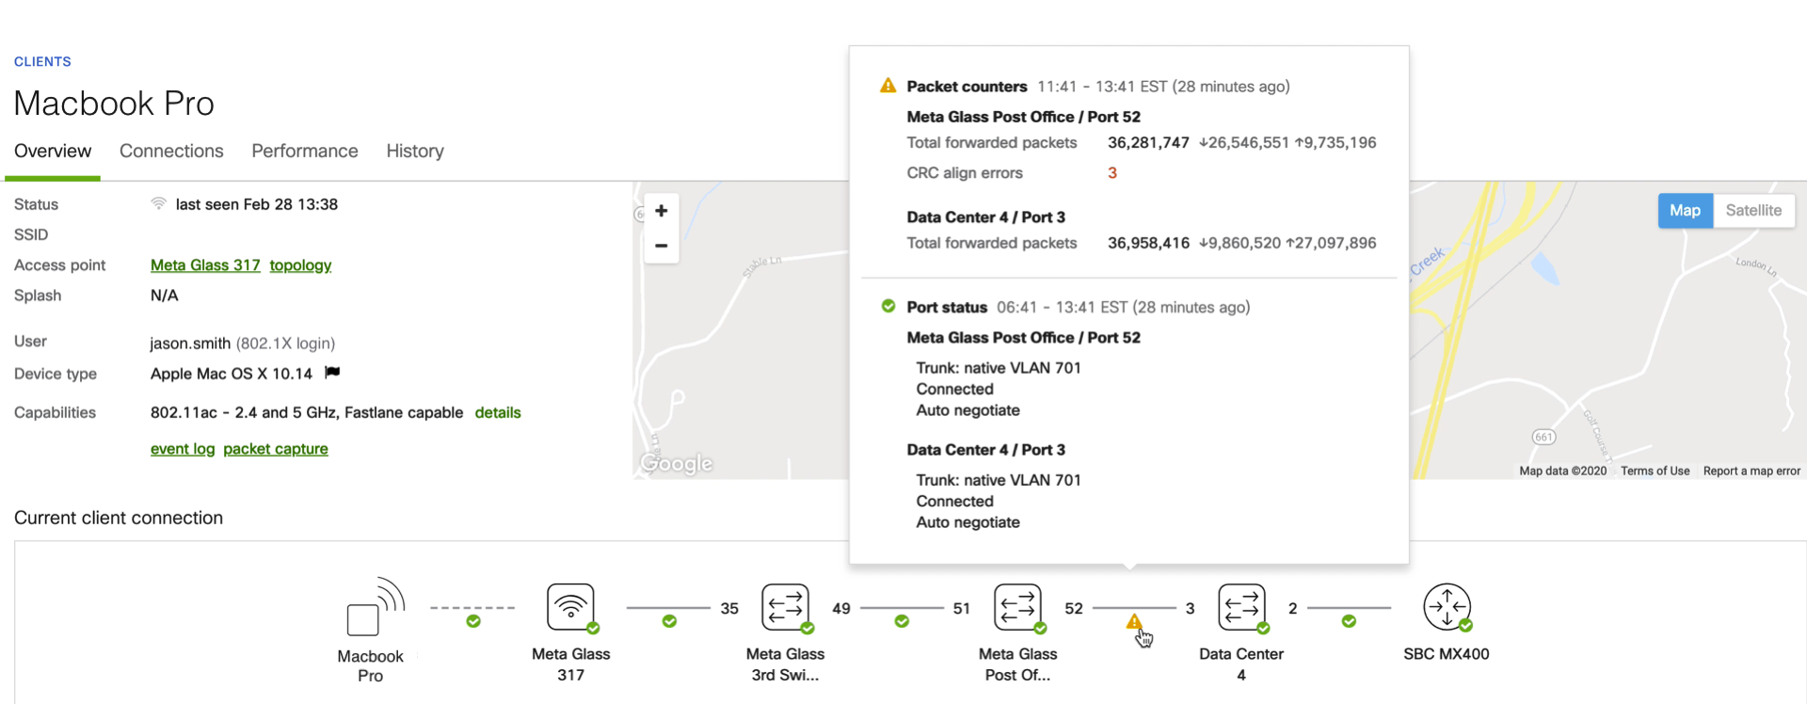This screenshot has width=1807, height=704.
Task: Open the Connections tab
Action: coord(171,152)
